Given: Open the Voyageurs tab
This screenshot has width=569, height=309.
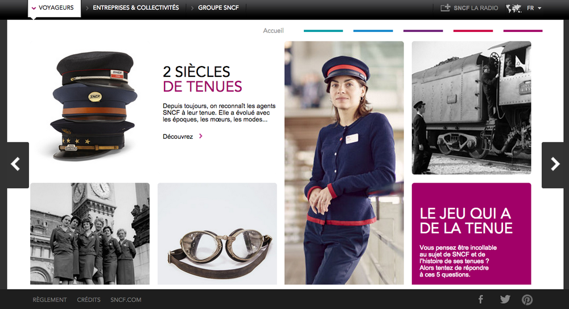Looking at the screenshot, I should [54, 8].
